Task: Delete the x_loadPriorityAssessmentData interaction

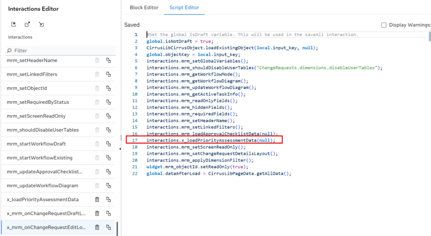Action: click(97, 199)
